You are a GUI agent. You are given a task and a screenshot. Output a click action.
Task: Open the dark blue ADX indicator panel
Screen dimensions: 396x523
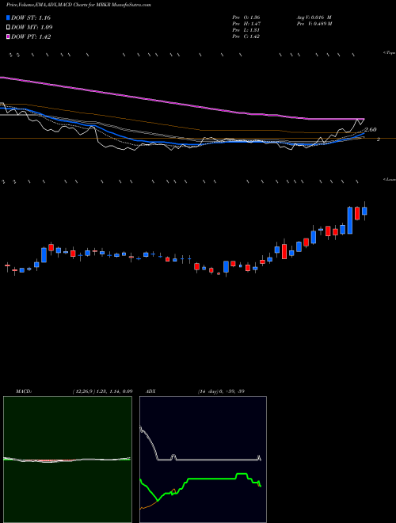coord(203,460)
